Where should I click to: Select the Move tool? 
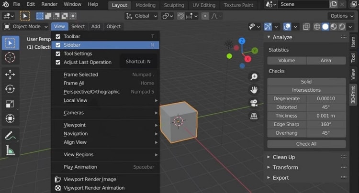[10, 74]
